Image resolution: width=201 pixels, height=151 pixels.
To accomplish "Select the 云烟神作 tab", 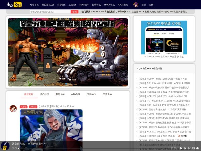I will point(91,94).
